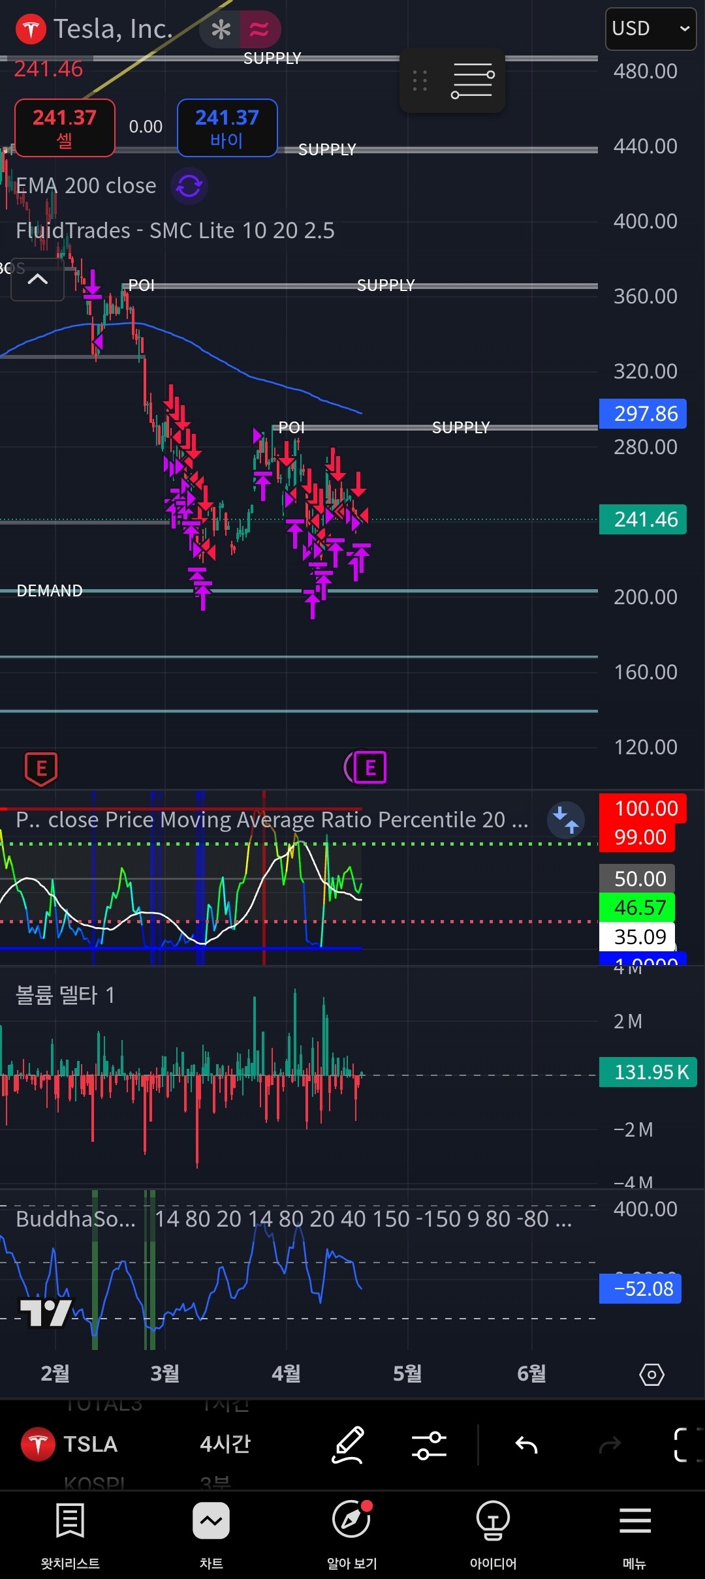Open the drawing tools pencil icon
705x1579 pixels.
(348, 1445)
